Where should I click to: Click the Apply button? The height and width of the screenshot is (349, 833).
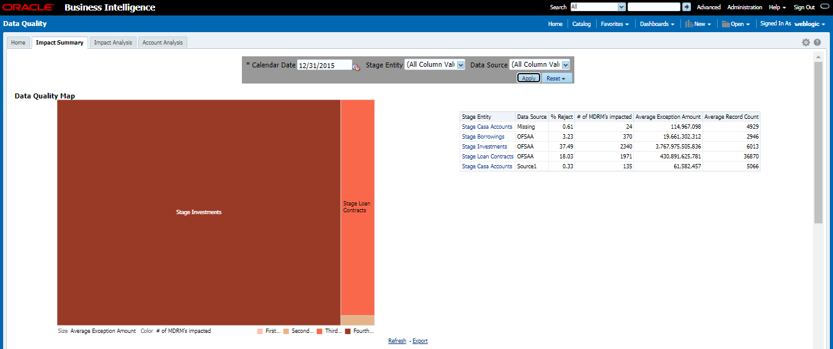point(528,79)
